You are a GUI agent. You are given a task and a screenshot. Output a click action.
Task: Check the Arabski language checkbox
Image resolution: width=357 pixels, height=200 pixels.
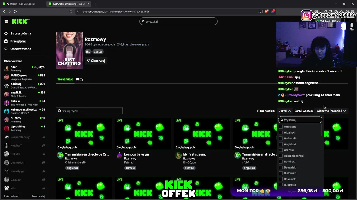pos(281,150)
